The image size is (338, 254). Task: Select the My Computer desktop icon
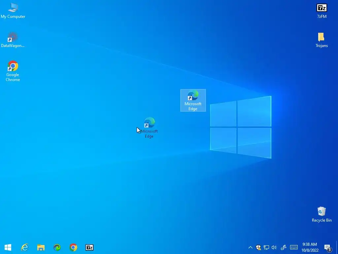tap(13, 11)
